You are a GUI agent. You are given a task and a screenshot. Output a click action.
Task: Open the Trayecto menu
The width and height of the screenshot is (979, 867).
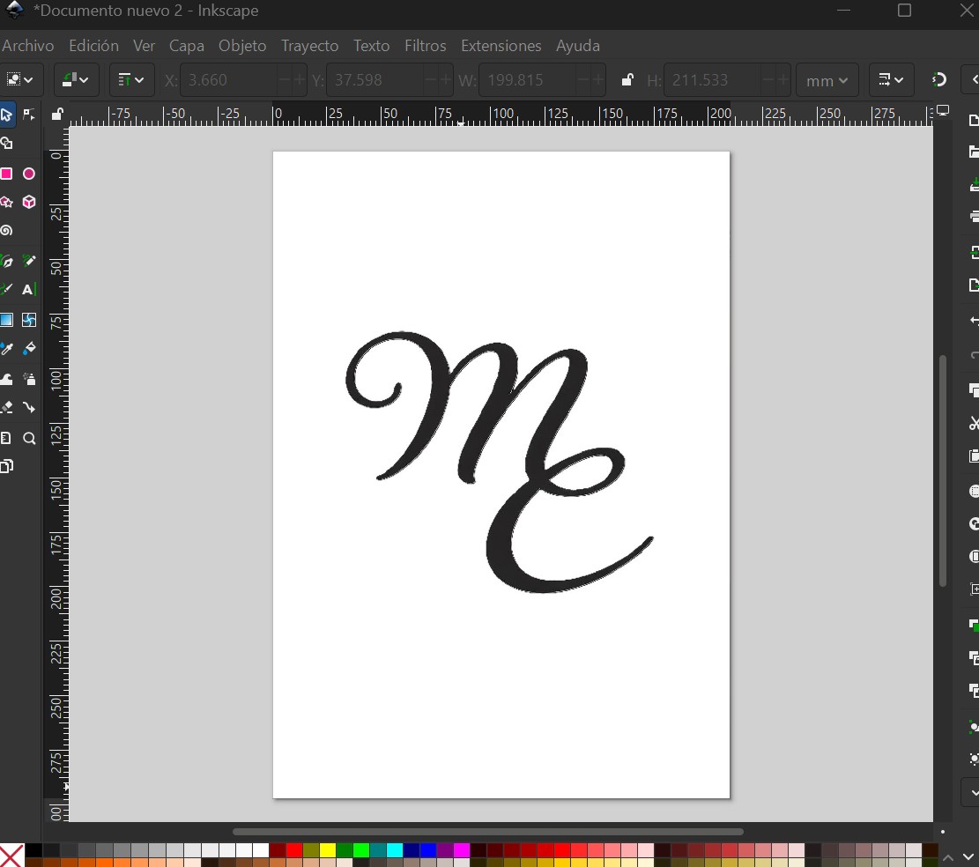pyautogui.click(x=309, y=46)
